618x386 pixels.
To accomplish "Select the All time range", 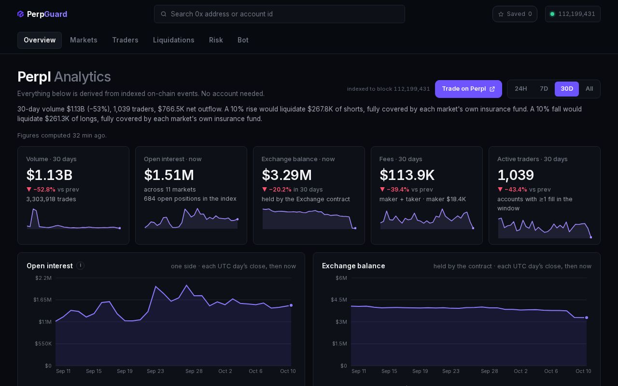I will (589, 89).
